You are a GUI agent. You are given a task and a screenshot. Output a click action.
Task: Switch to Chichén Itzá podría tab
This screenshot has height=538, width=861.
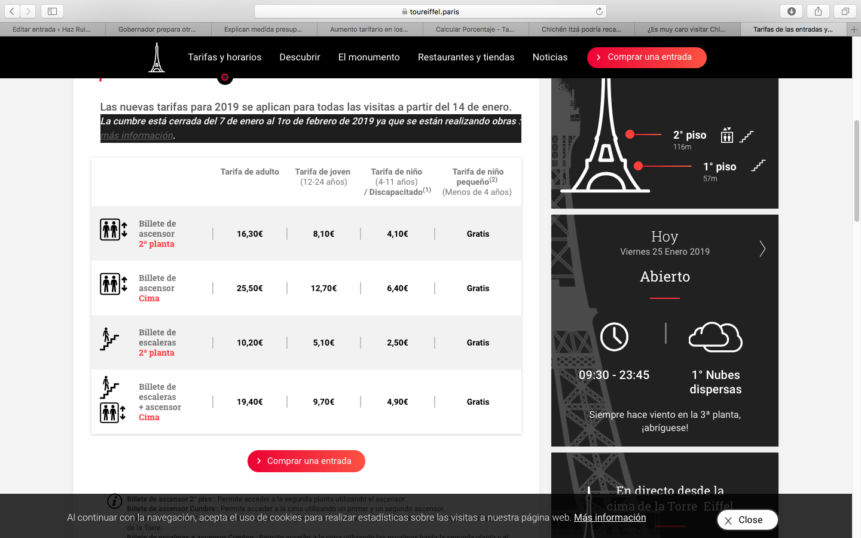coord(581,29)
